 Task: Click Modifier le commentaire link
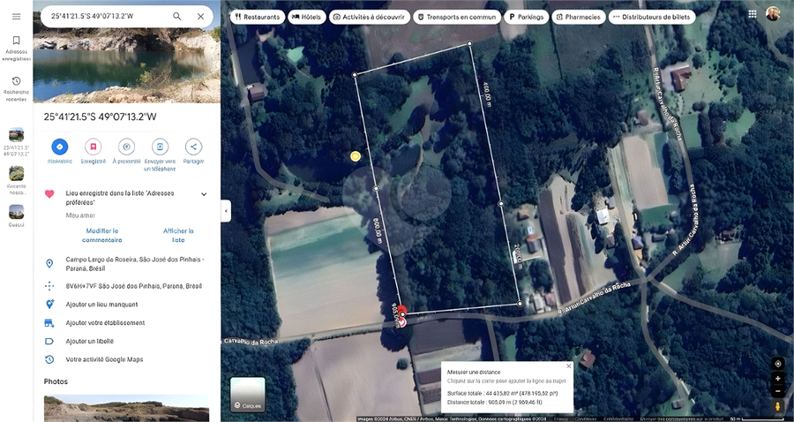(101, 235)
